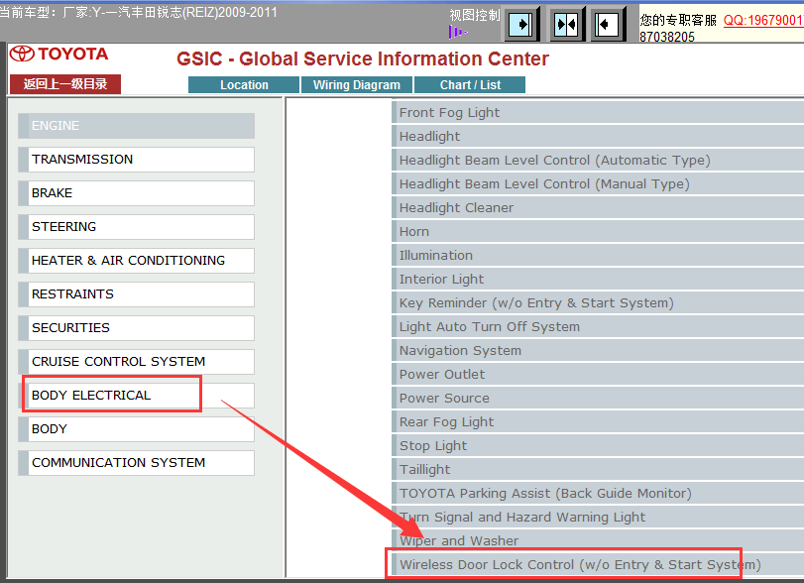Select BODY category
Viewport: 804px width, 583px height.
(x=137, y=429)
